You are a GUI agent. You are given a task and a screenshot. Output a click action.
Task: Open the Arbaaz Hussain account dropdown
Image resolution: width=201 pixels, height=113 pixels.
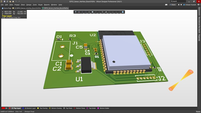pos(190,5)
